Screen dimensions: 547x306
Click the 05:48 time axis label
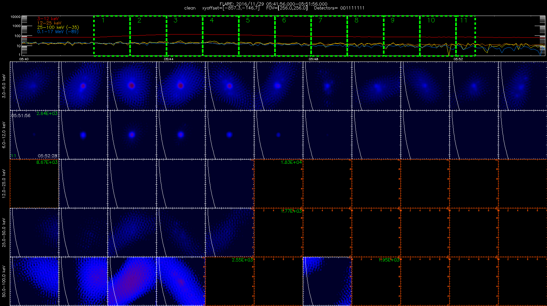pyautogui.click(x=313, y=59)
